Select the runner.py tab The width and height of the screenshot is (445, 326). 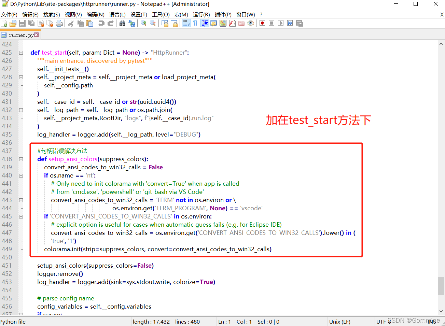(20, 35)
